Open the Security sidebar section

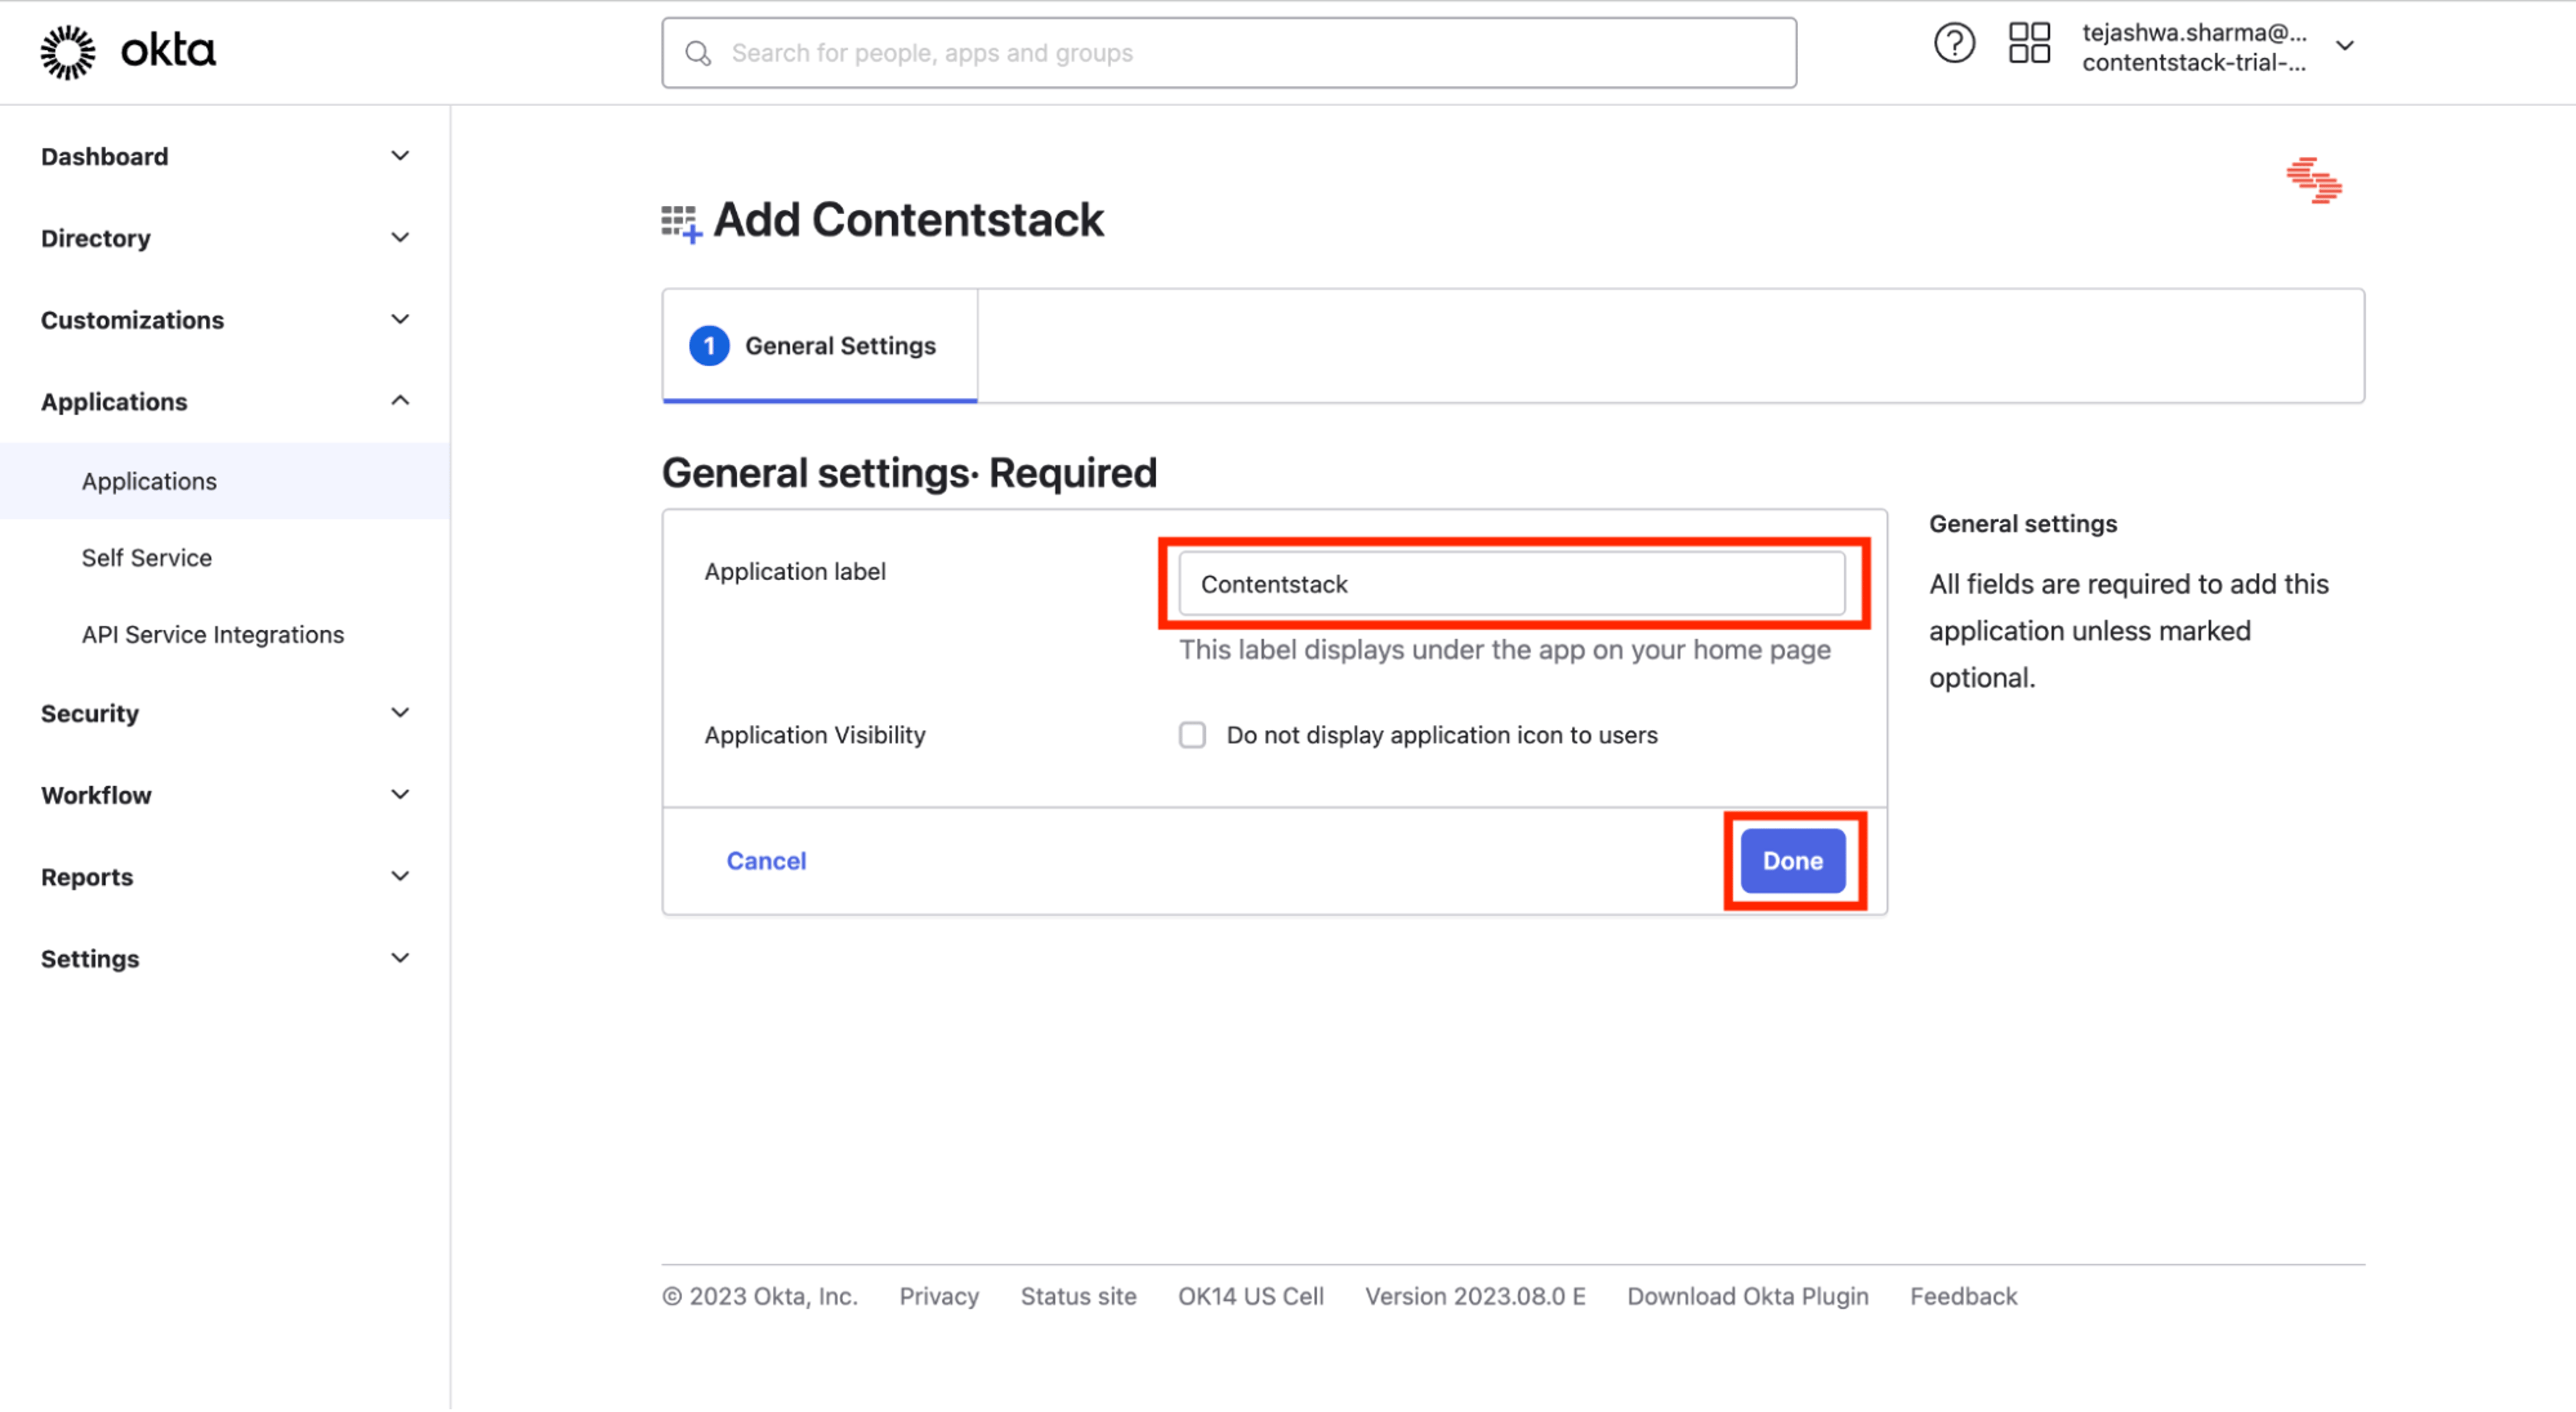click(x=90, y=714)
